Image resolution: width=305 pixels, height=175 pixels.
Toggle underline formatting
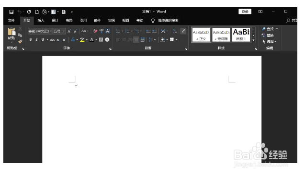point(43,40)
